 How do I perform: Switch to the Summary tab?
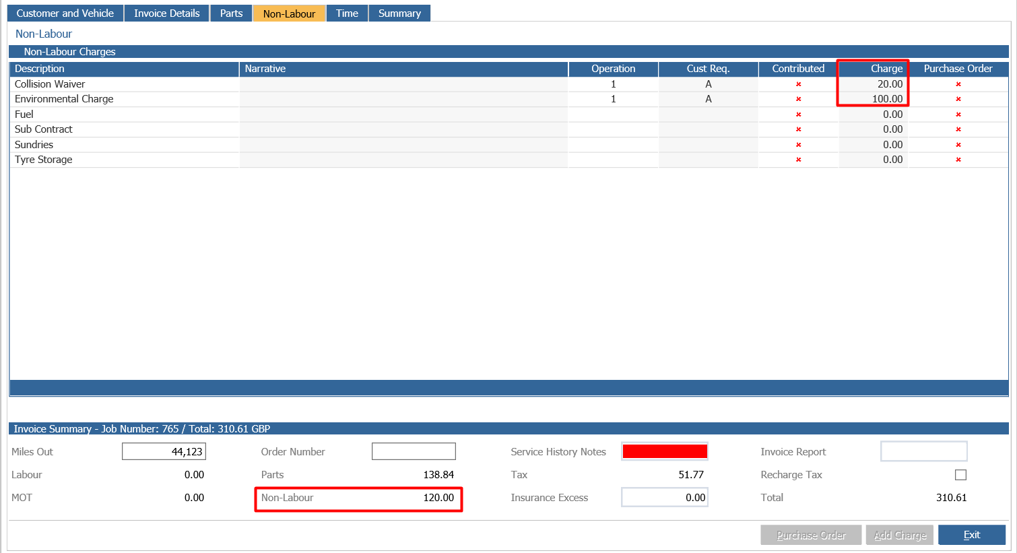(399, 13)
